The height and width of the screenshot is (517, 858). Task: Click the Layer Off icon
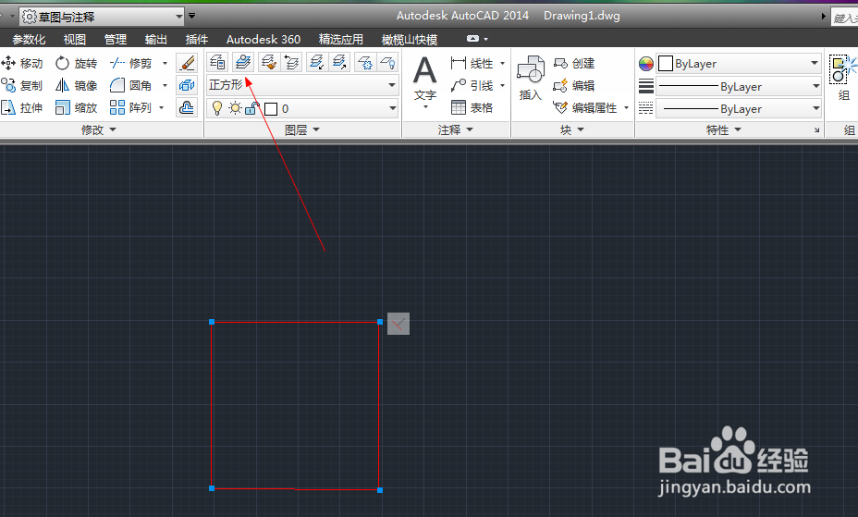click(x=387, y=62)
